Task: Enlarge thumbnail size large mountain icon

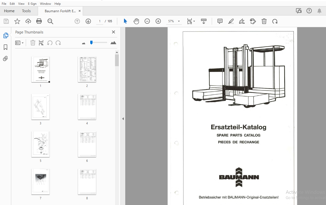Action: click(113, 43)
